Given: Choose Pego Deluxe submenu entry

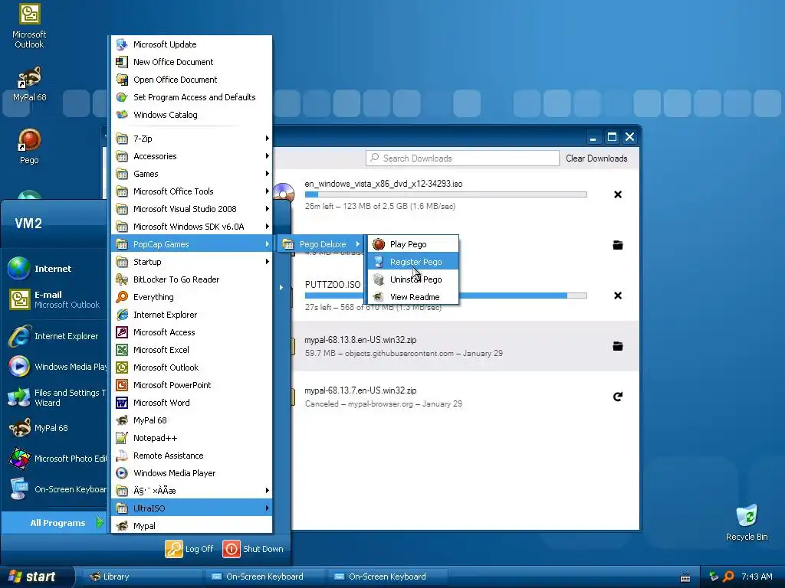Looking at the screenshot, I should tap(320, 244).
